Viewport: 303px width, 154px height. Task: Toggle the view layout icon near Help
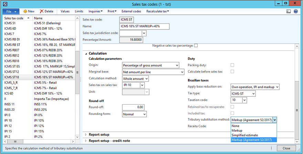click(289, 11)
